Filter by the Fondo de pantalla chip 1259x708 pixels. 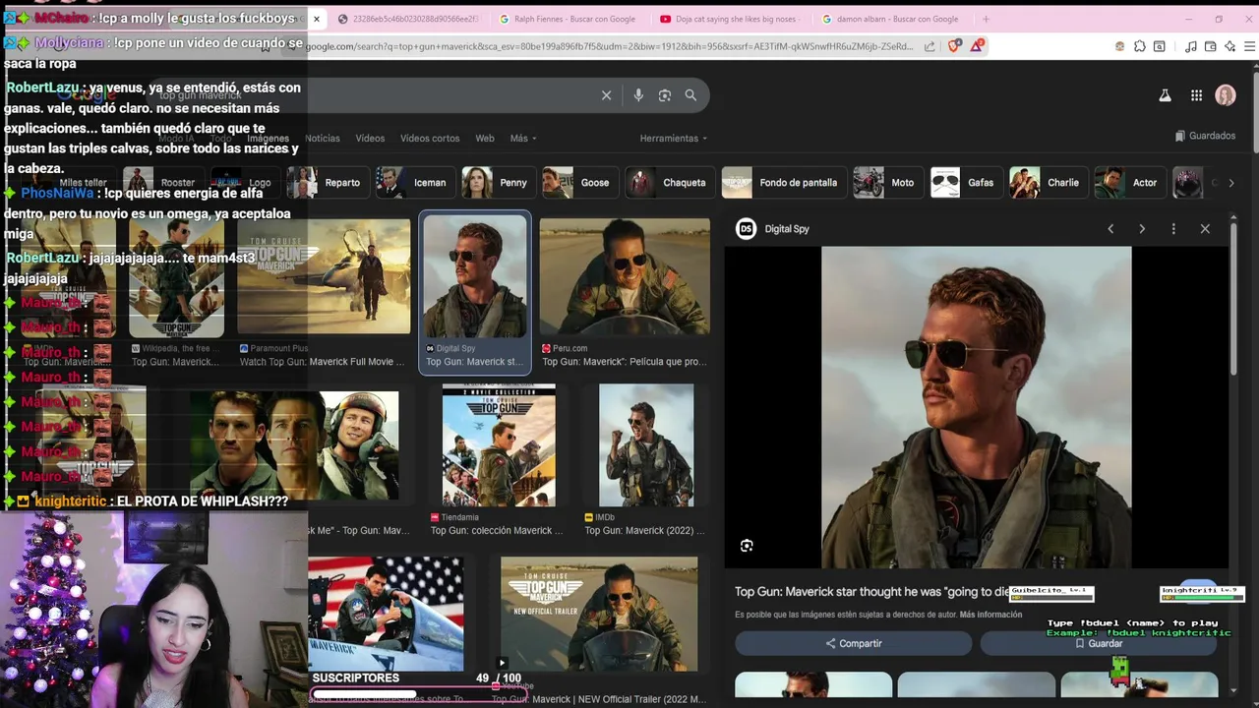click(782, 183)
